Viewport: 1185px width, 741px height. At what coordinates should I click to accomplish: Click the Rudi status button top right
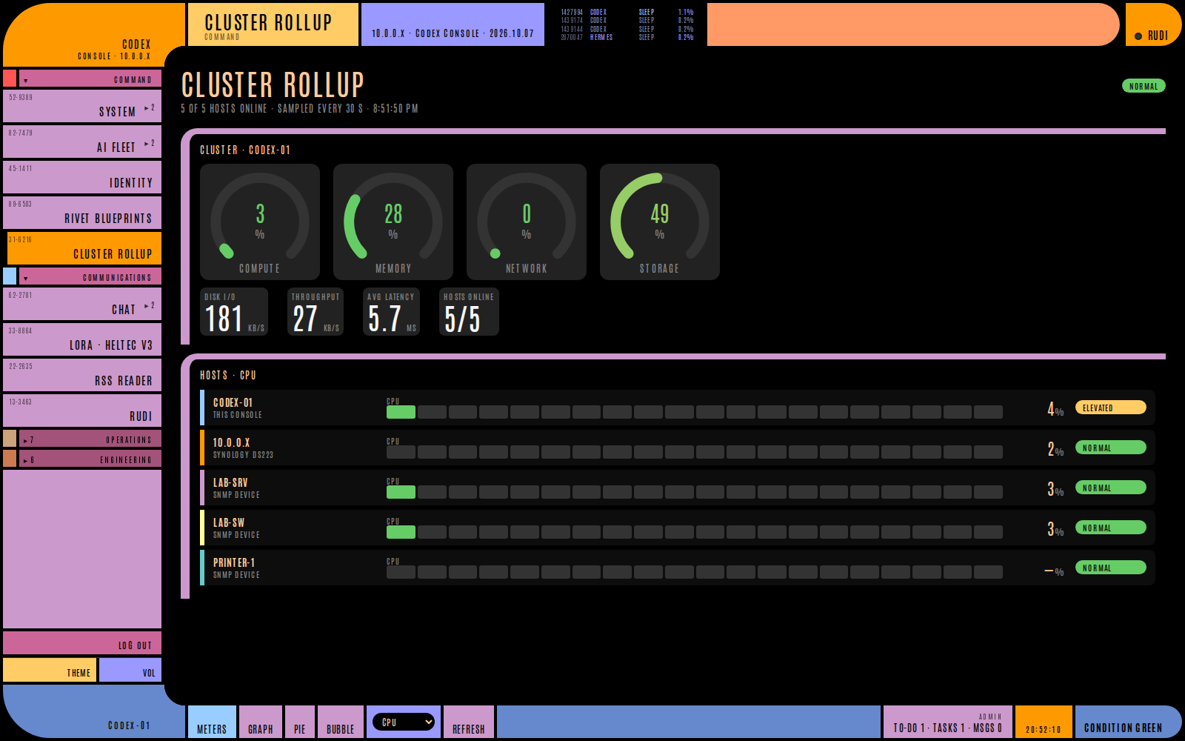[x=1153, y=24]
